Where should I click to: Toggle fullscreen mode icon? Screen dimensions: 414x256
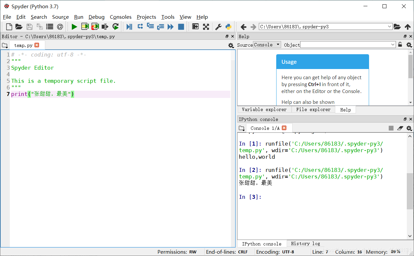(x=206, y=27)
